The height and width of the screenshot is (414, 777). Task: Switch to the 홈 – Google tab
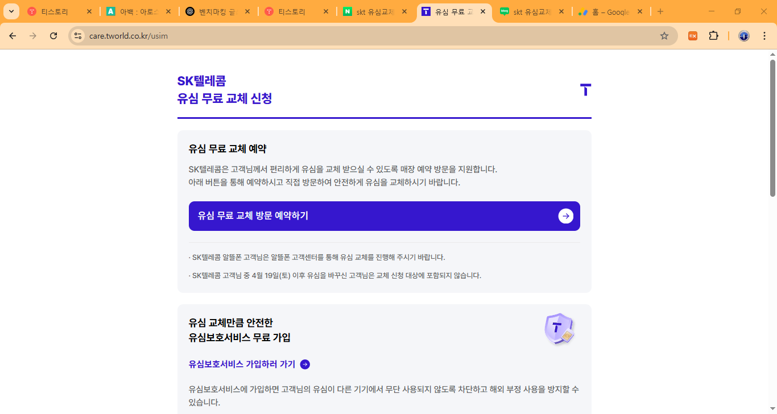(x=611, y=11)
